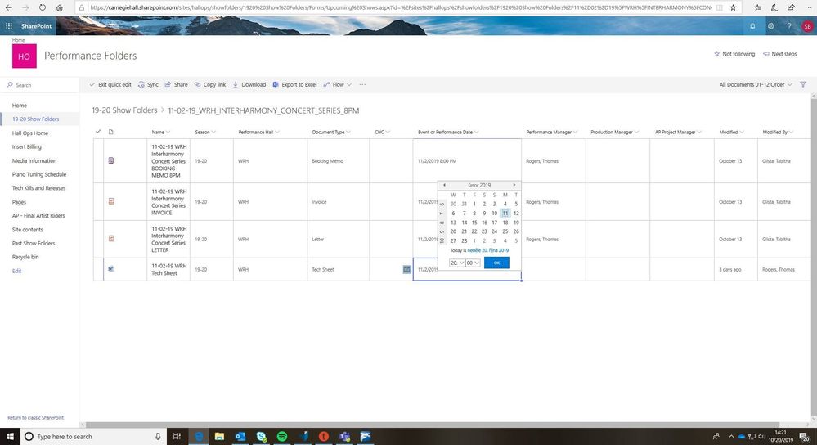
Task: Click Share in the command bar
Action: pyautogui.click(x=176, y=84)
